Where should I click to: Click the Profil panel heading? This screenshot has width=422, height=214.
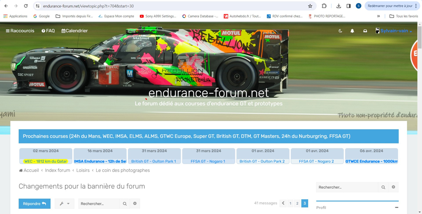click(x=321, y=208)
